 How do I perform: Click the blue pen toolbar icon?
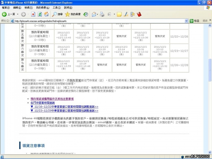click(126, 14)
